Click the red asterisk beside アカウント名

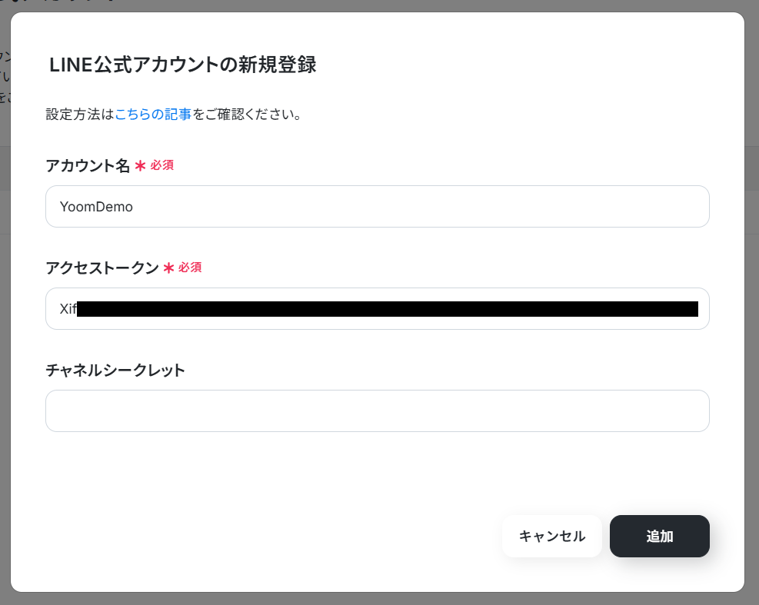tap(140, 166)
